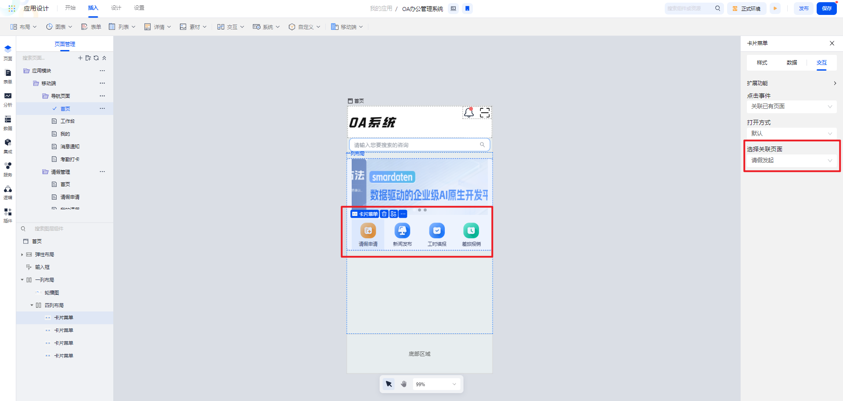Click the 正式环境 environment button
Viewport: 843px width, 401px height.
(x=747, y=8)
